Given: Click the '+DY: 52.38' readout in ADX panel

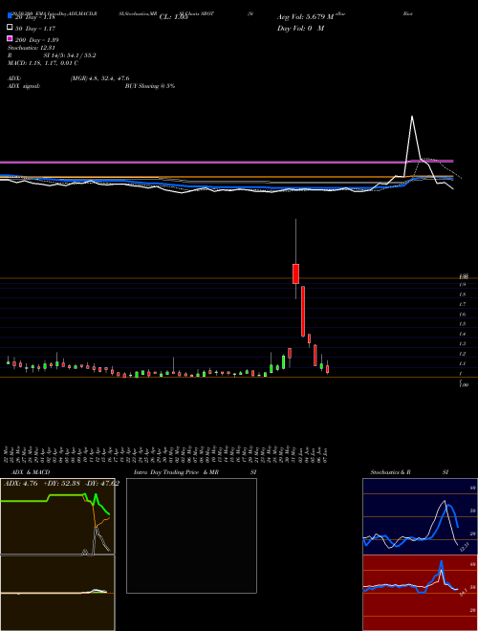Looking at the screenshot, I should point(62,484).
